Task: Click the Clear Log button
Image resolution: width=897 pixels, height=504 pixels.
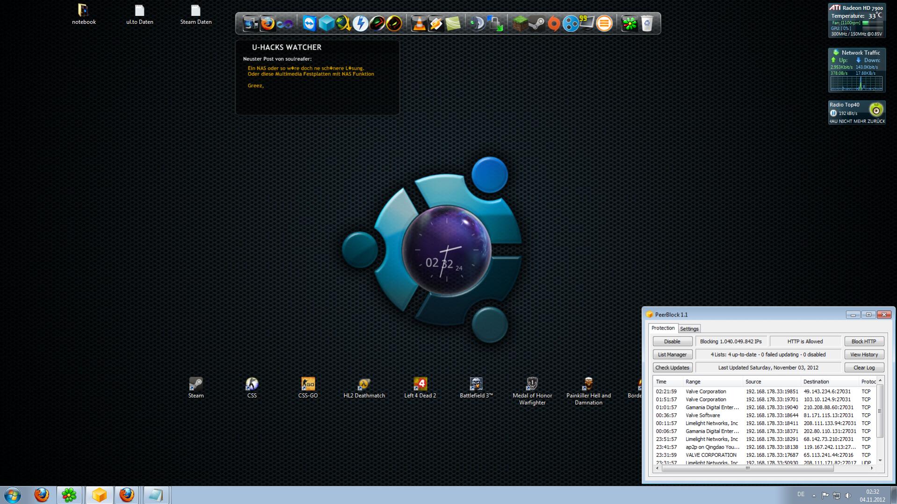Action: click(863, 367)
